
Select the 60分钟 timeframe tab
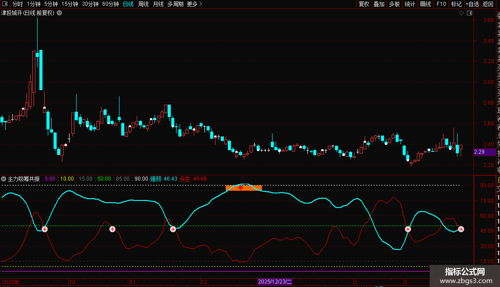(110, 4)
